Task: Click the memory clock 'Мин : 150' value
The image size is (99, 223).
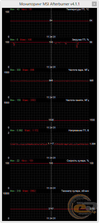Action: [x=15, y=100]
